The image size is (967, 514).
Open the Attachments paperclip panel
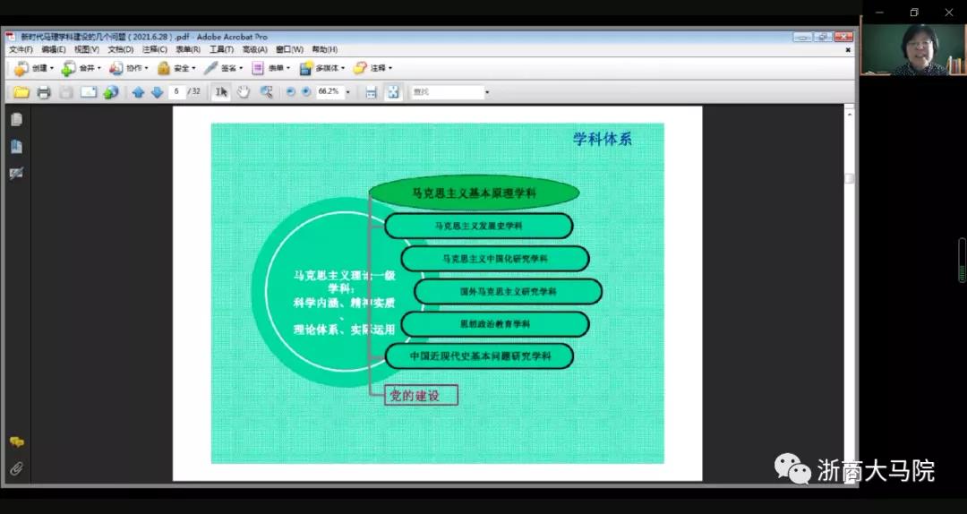coord(16,468)
